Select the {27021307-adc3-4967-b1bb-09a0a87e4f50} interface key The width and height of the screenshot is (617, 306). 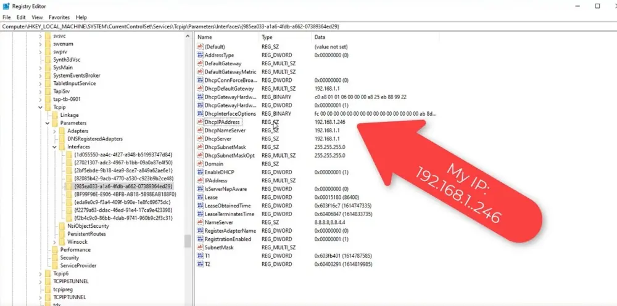point(123,162)
